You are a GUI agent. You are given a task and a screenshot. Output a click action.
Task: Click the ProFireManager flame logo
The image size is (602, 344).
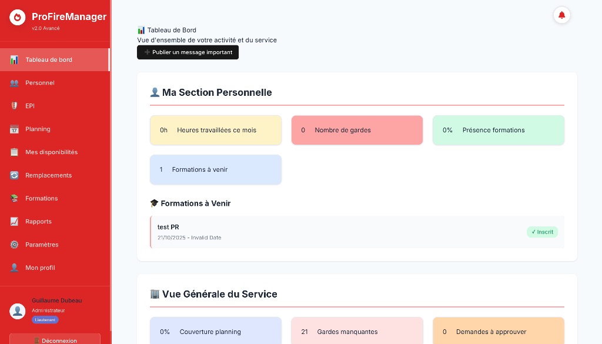tap(18, 17)
